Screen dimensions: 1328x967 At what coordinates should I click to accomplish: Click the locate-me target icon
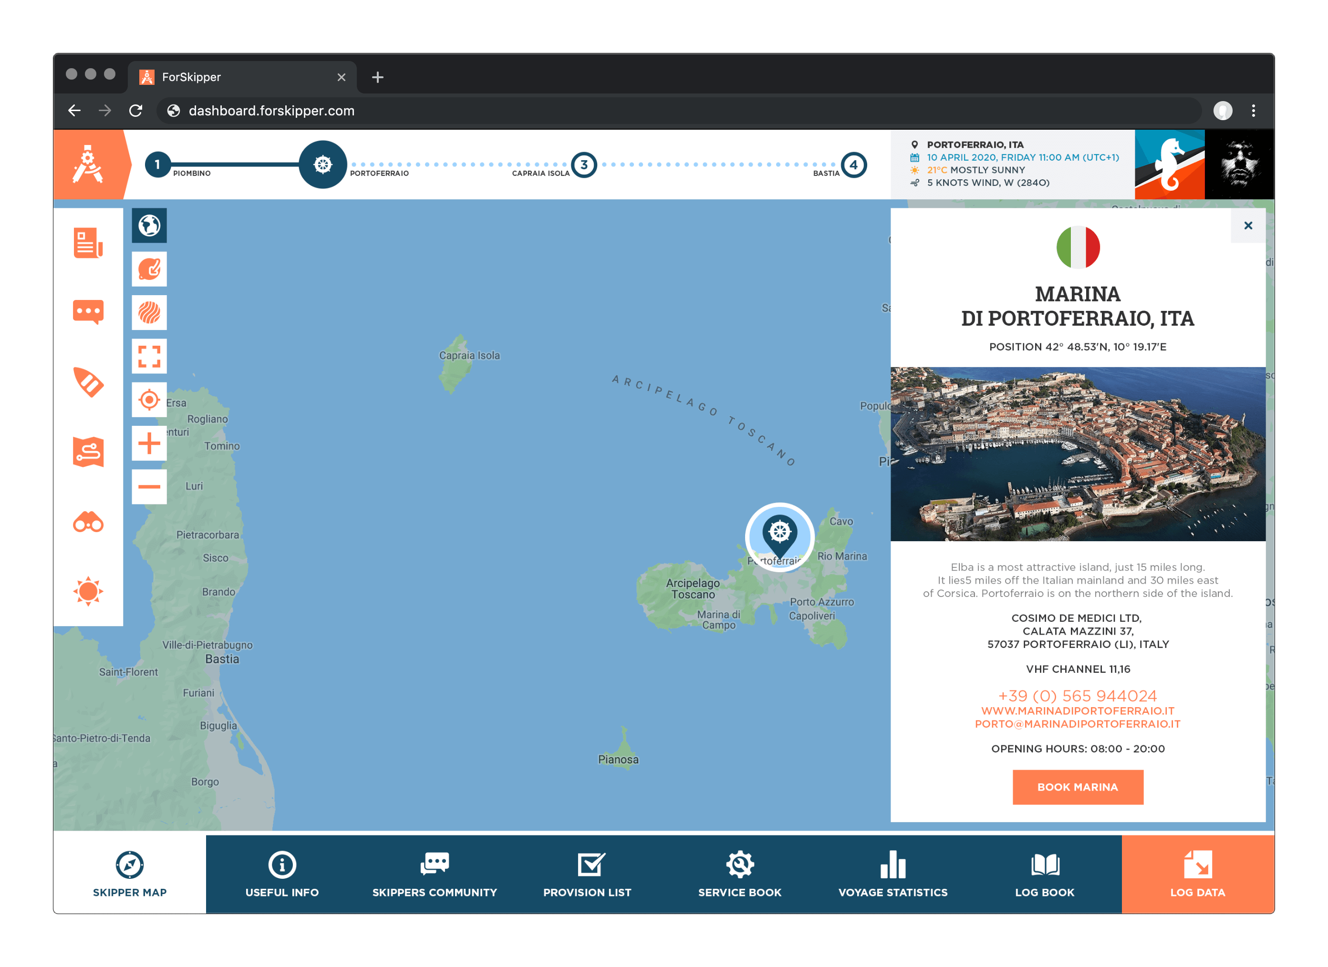click(149, 400)
